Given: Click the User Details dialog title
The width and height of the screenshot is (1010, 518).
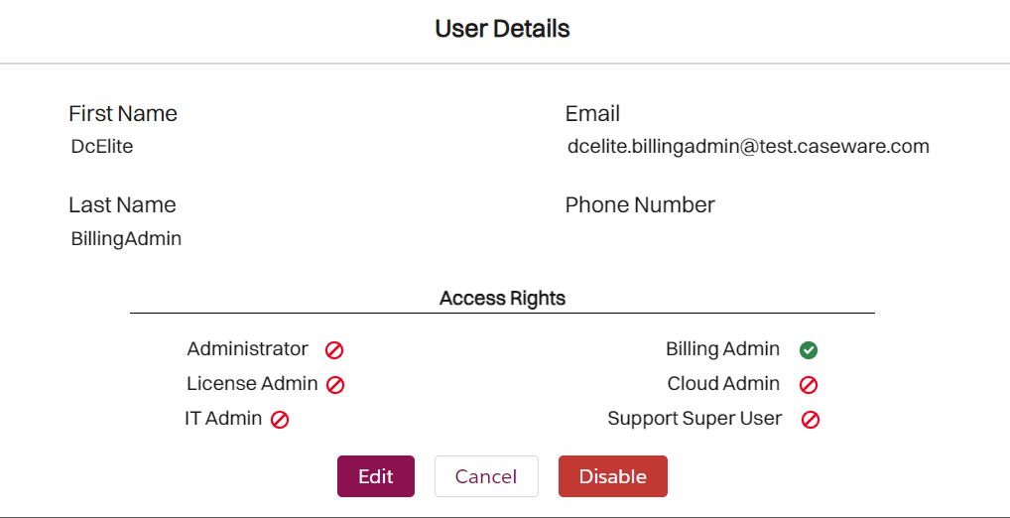Looking at the screenshot, I should pos(502,29).
